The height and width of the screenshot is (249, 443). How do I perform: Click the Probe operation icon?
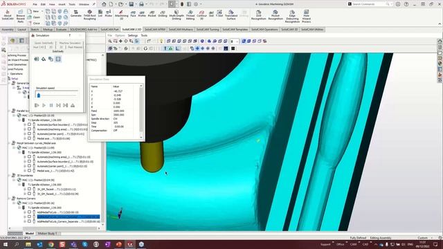(109, 14)
